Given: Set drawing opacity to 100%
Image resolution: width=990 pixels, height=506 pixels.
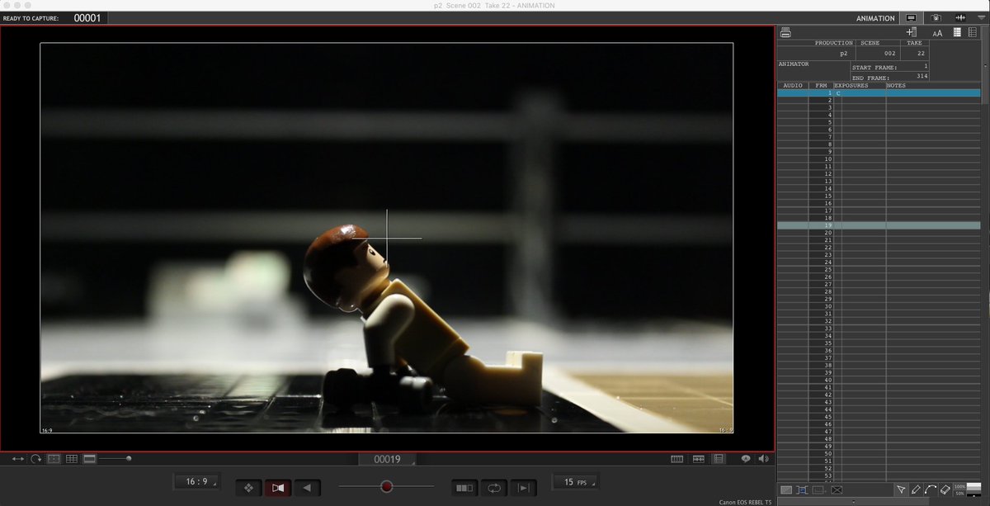Looking at the screenshot, I should click(x=959, y=487).
